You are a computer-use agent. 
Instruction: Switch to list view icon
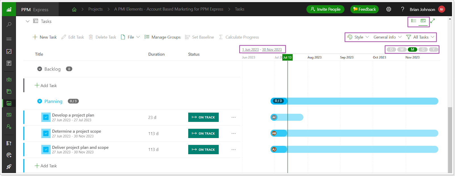click(414, 21)
